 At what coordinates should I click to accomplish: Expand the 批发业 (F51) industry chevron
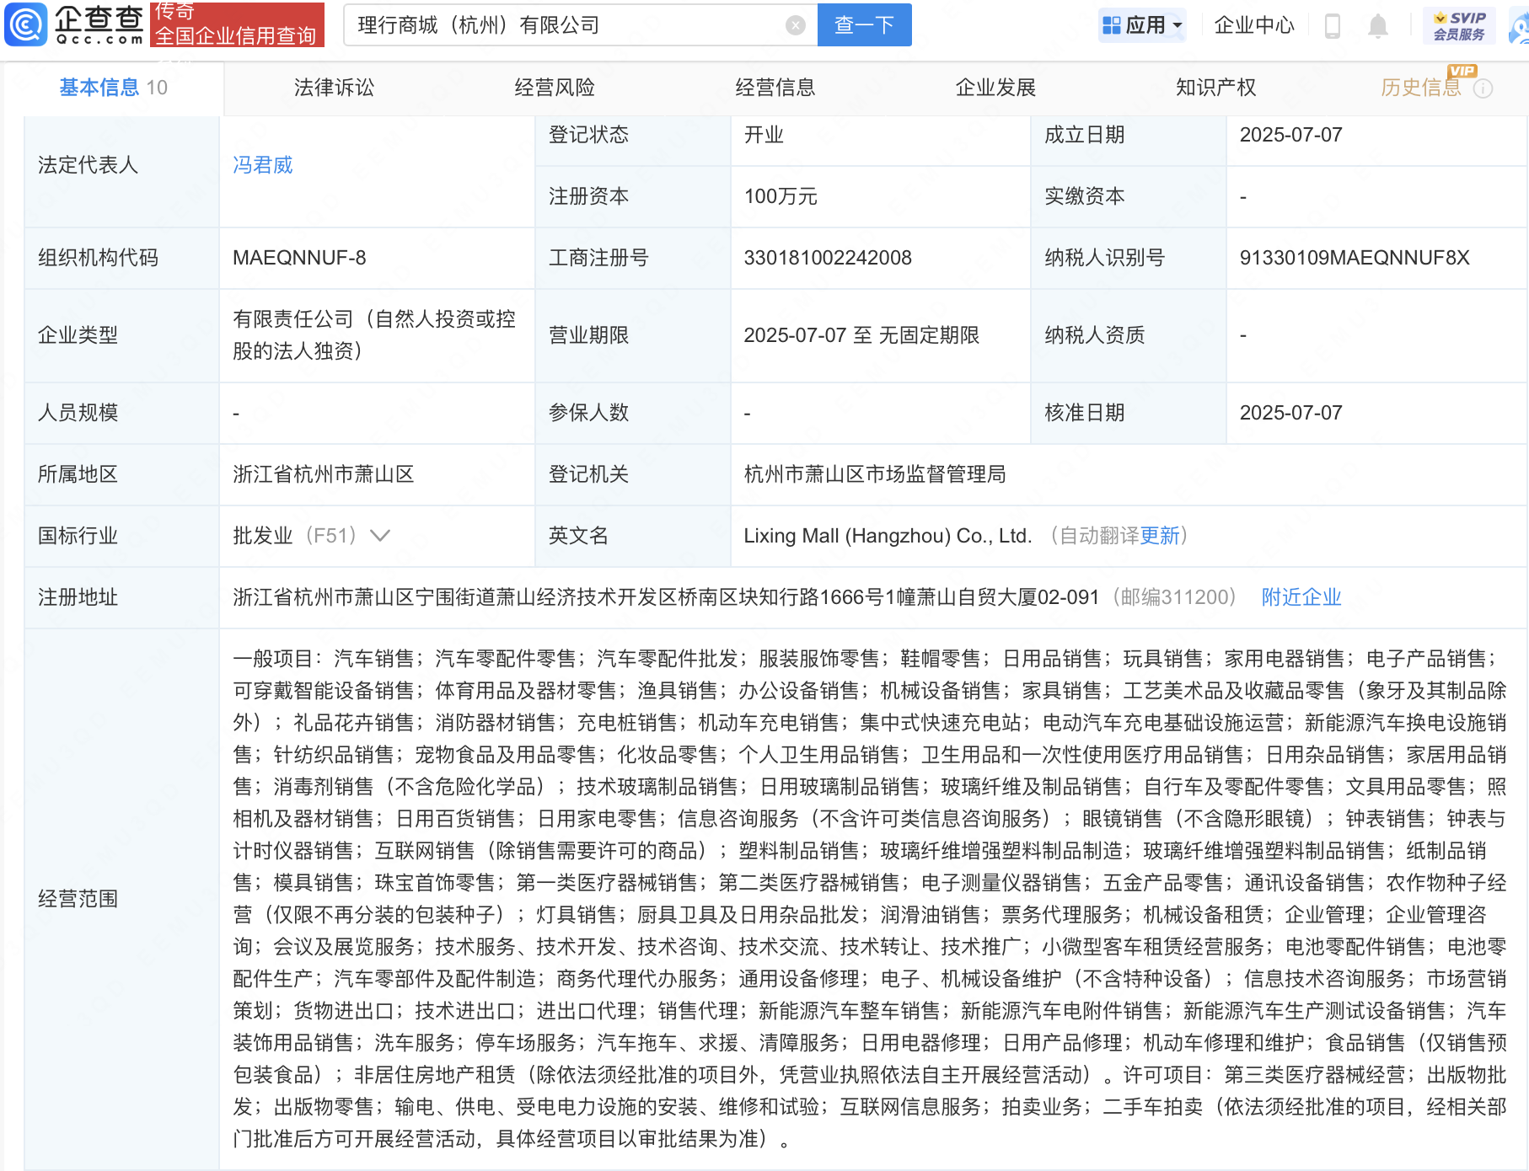(x=380, y=536)
